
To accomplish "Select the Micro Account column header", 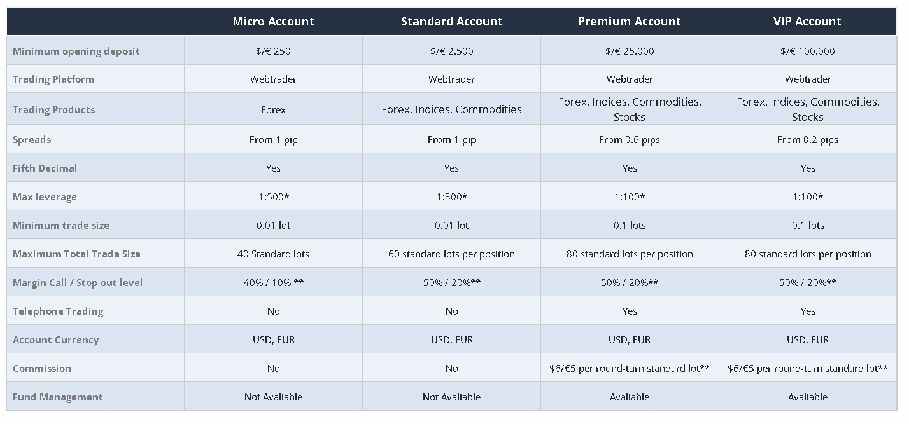I will tap(273, 22).
